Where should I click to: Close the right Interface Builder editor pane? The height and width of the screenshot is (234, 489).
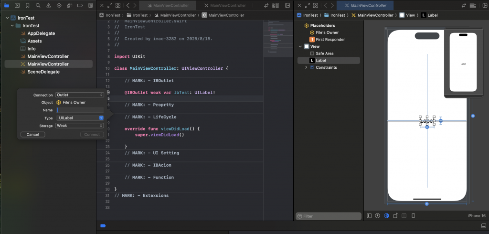pyautogui.click(x=299, y=5)
